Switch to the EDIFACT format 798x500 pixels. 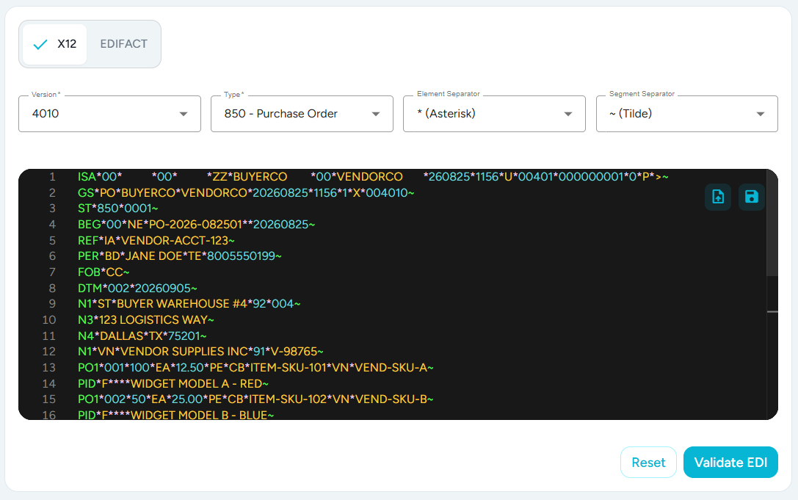click(123, 44)
